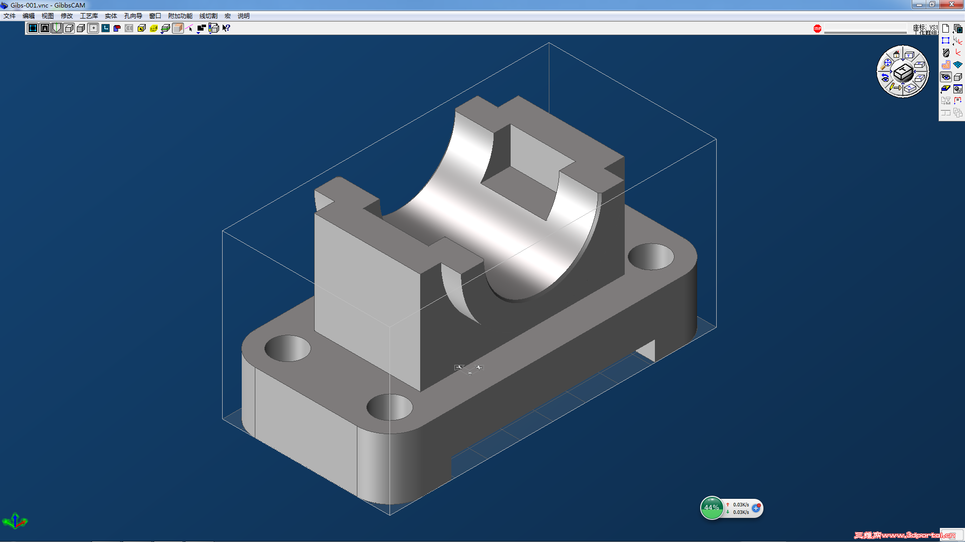965x542 pixels.
Task: Click the grayed stacked pages icon
Action: (x=957, y=113)
